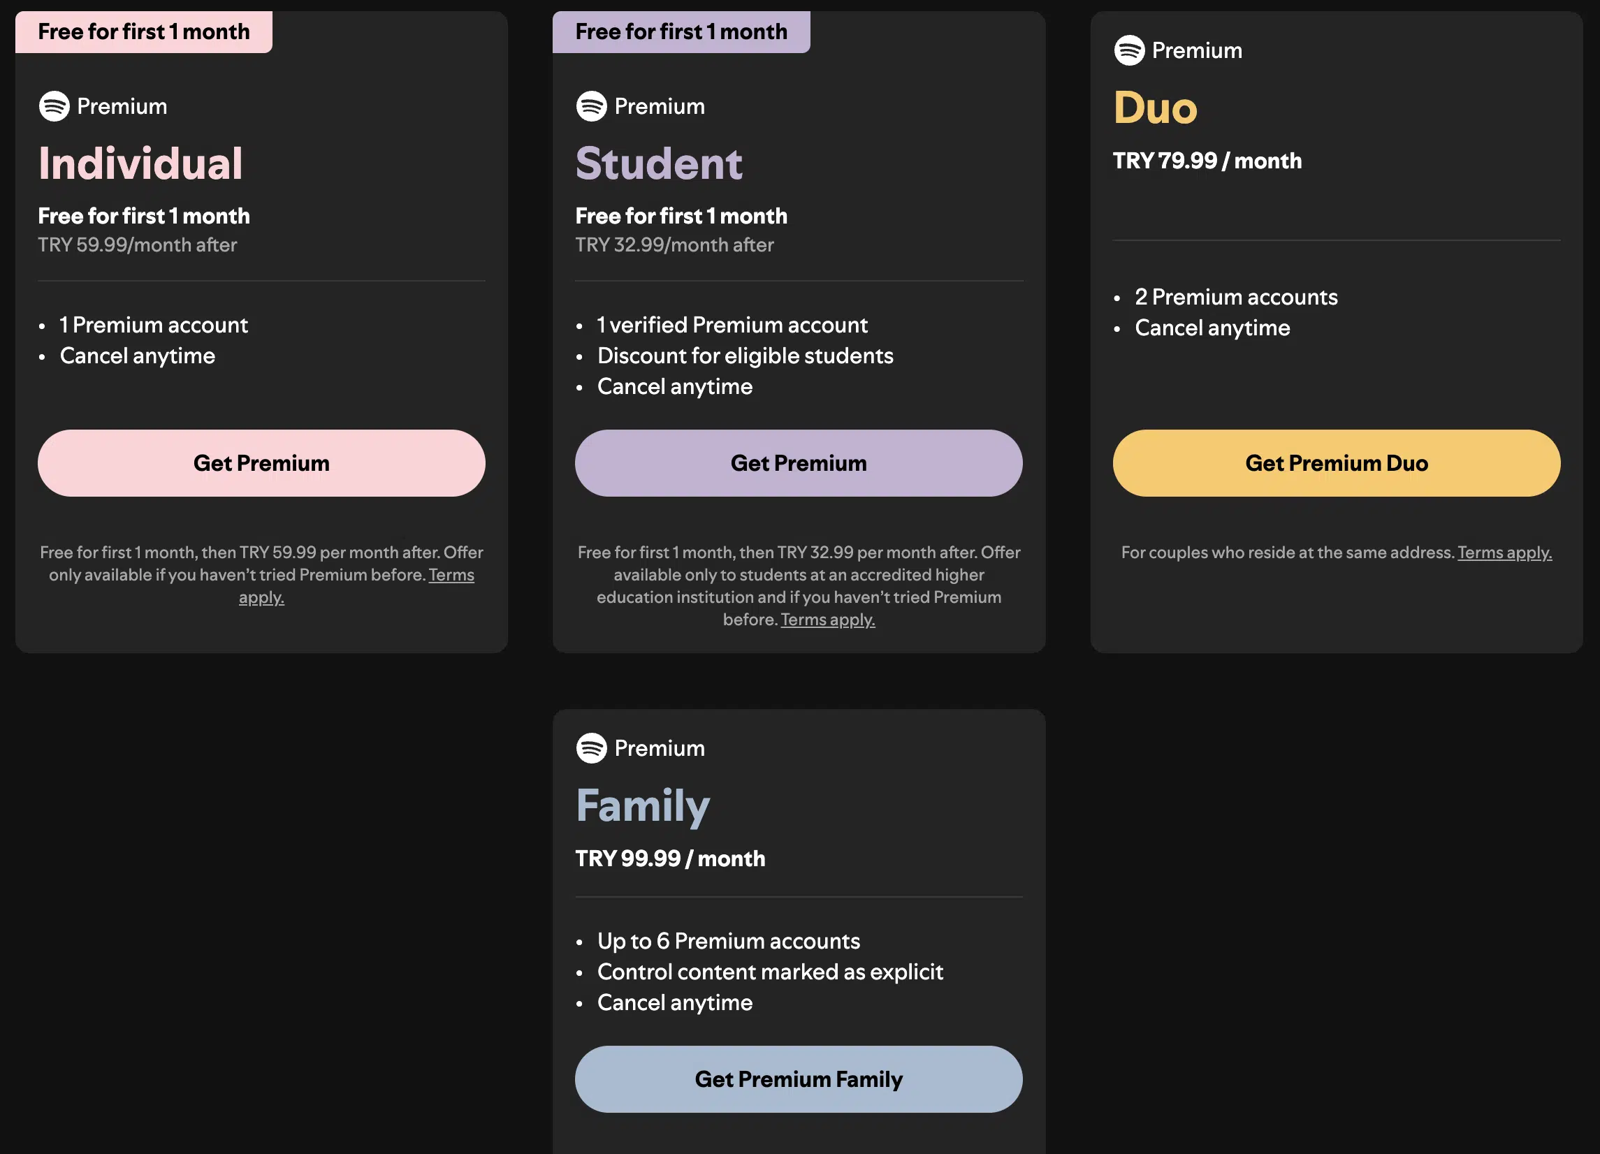Click the pink Free for first 1 month badge
Screen dimensions: 1600x1154
[144, 31]
